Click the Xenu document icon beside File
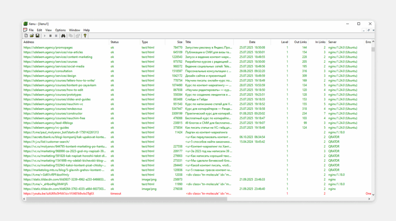This screenshot has height=221, width=396. (25, 30)
